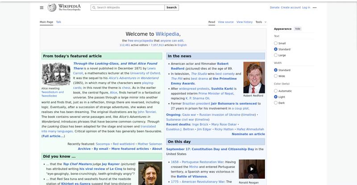This screenshot has height=185, width=357.
Task: Open Russian invasion of Ukraine link
Action: coord(220,115)
